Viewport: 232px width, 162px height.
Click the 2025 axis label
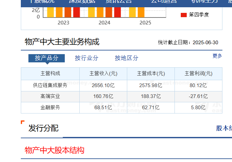[x=145, y=23]
